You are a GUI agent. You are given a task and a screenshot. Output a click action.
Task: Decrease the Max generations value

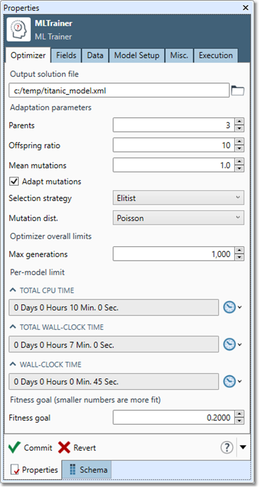pos(240,257)
